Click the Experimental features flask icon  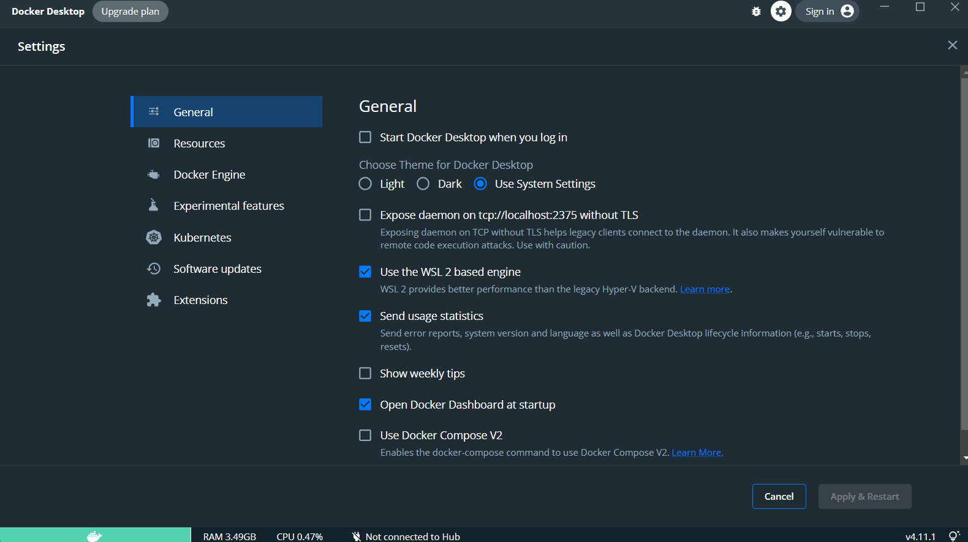pyautogui.click(x=153, y=205)
